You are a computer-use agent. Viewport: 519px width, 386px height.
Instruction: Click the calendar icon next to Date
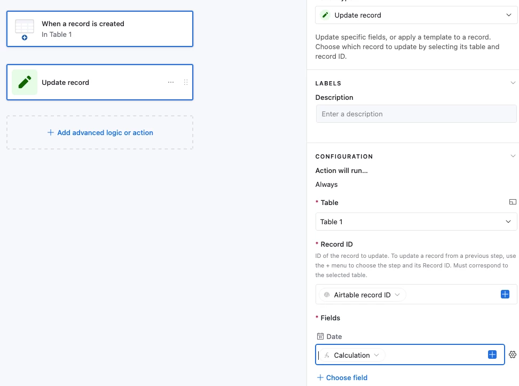pos(320,336)
